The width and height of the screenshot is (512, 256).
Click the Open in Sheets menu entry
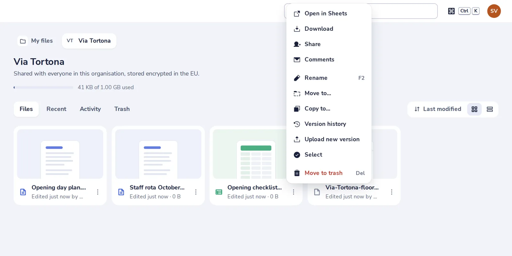coord(329,13)
